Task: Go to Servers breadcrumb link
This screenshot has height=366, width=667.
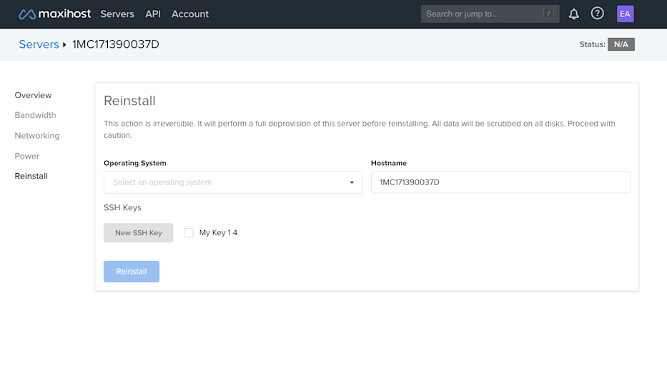Action: 39,44
